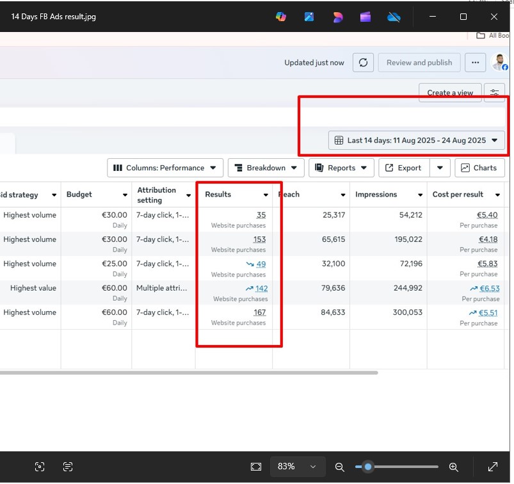Screen dimensions: 514x484
Task: Expand the Breakdown menu
Action: tap(266, 168)
